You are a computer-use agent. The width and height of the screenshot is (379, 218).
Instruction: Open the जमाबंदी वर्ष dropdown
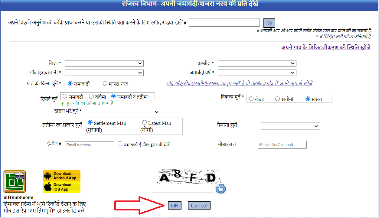coord(257,73)
